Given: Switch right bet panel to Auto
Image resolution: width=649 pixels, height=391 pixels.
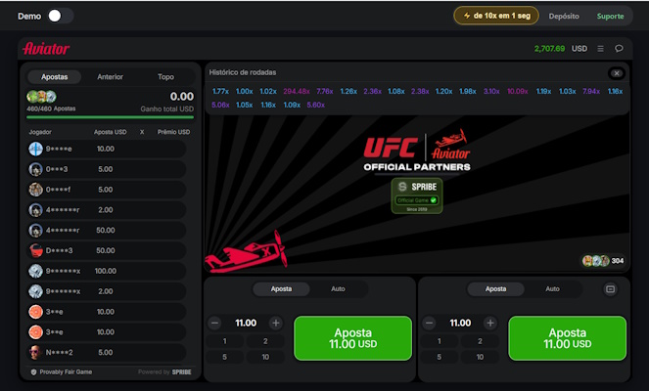Looking at the screenshot, I should pyautogui.click(x=552, y=289).
